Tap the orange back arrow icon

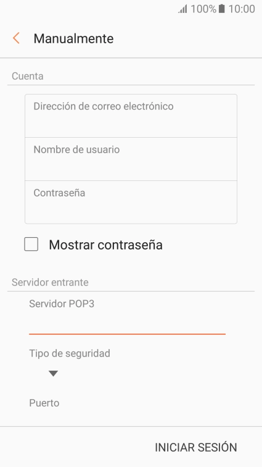click(16, 38)
